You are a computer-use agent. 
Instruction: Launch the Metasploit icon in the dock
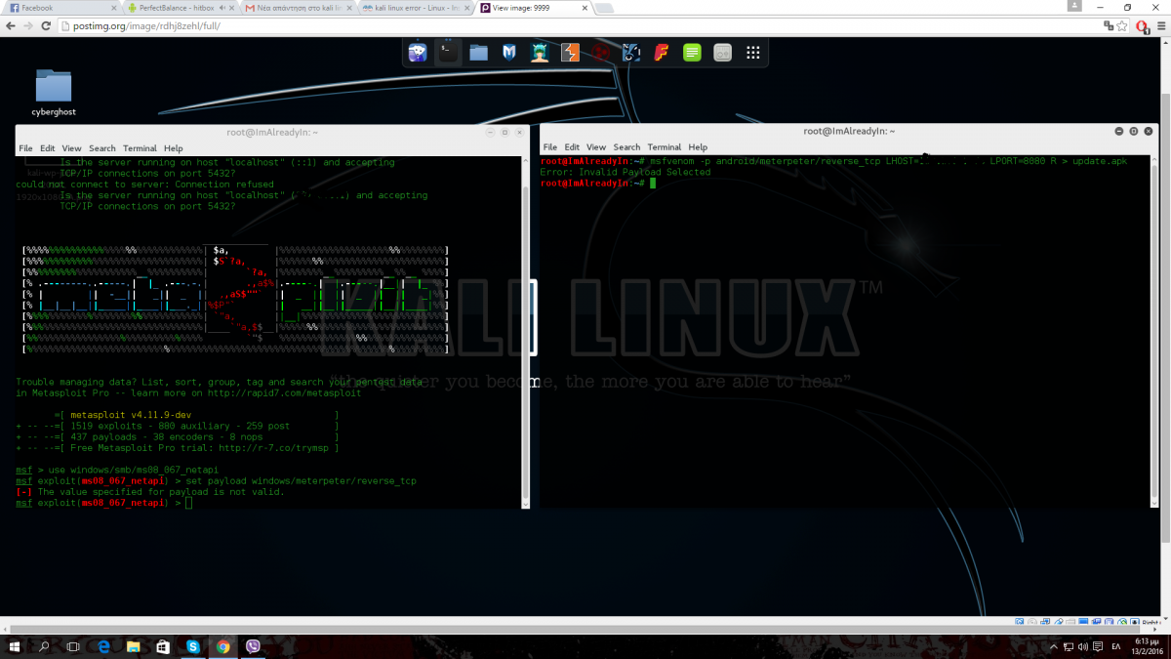(x=508, y=53)
